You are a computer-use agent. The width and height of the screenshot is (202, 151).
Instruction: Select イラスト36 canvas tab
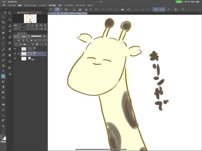(x=68, y=13)
